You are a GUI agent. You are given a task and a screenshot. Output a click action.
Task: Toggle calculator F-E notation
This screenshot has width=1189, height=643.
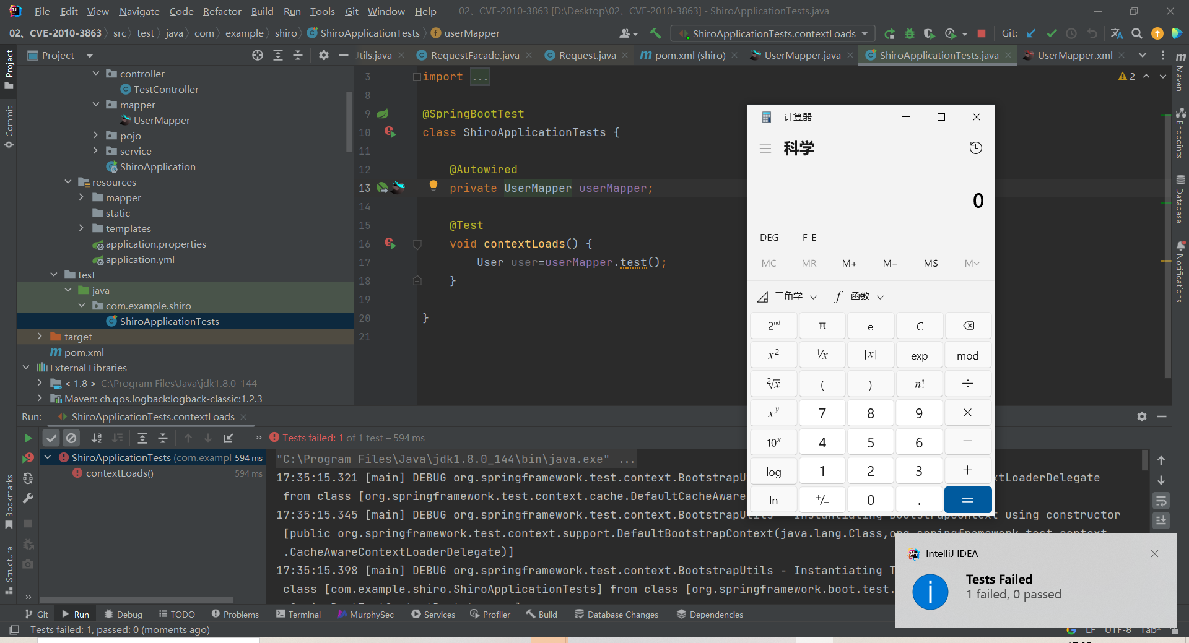(x=809, y=238)
